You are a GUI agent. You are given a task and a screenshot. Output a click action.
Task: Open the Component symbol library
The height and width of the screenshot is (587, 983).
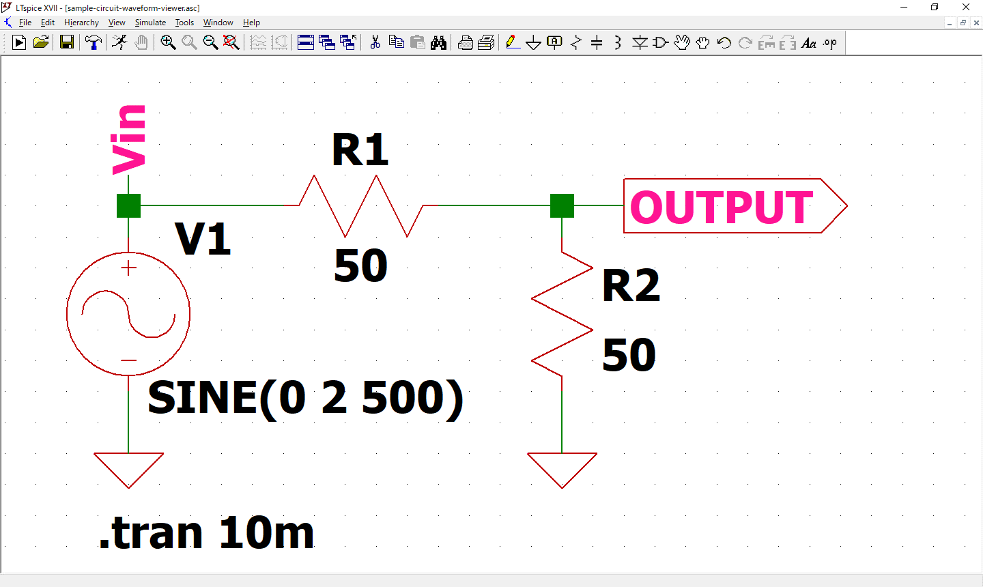[x=660, y=42]
